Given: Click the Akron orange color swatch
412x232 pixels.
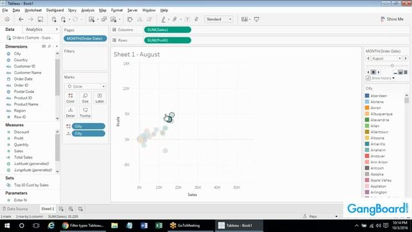Looking at the screenshot, I should tap(367, 108).
